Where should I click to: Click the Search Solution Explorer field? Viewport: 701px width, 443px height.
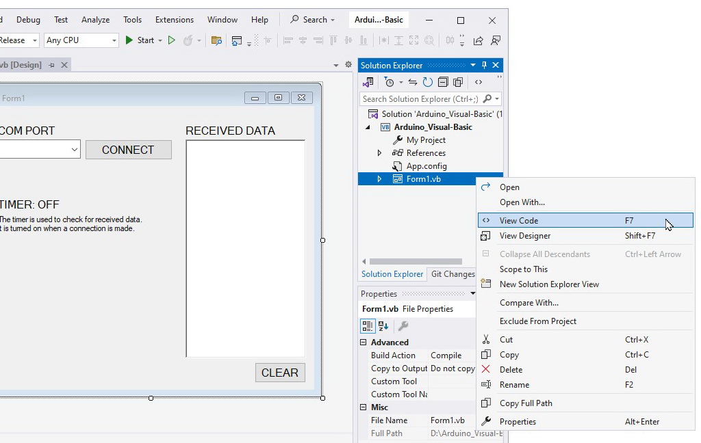pos(420,99)
